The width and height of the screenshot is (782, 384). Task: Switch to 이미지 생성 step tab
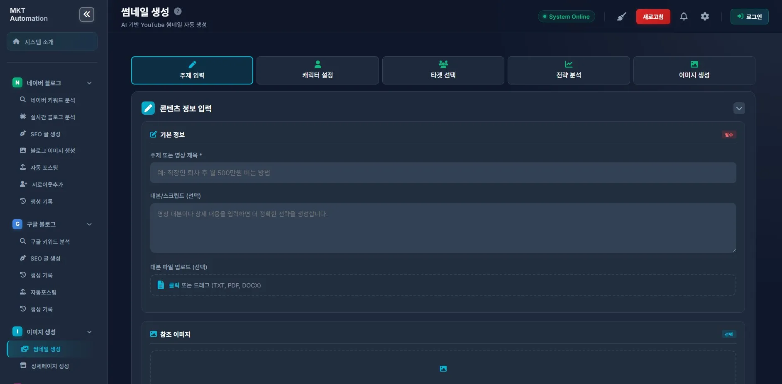tap(694, 70)
